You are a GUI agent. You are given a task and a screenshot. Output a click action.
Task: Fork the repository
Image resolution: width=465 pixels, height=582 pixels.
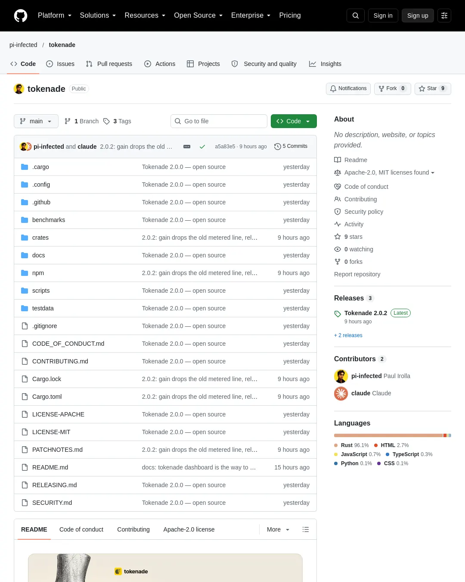pos(393,88)
